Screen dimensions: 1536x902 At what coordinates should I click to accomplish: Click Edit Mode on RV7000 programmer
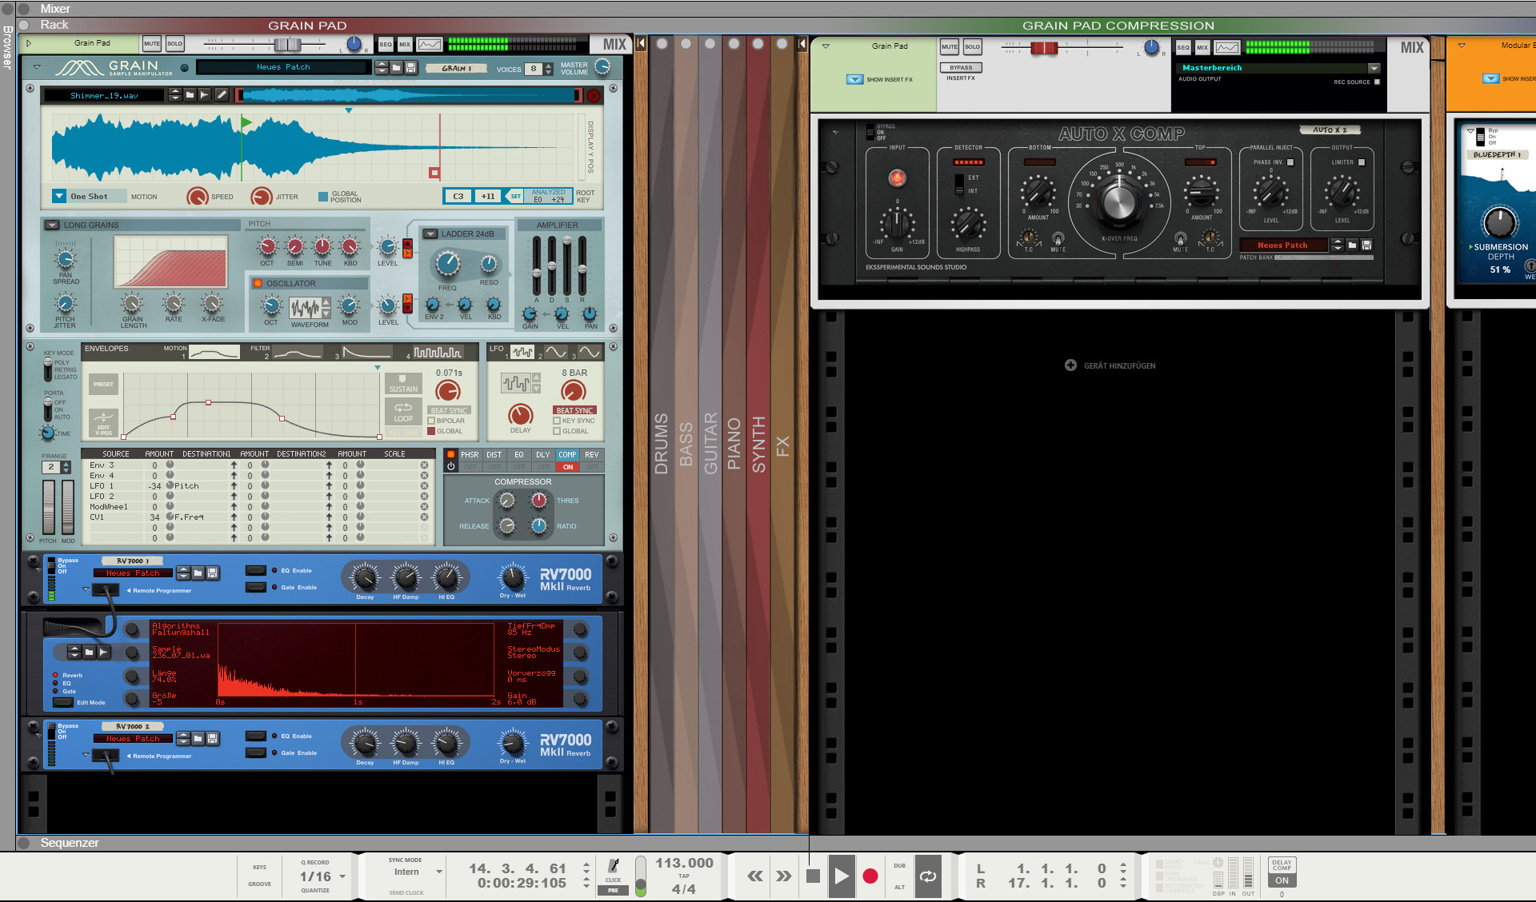(63, 702)
